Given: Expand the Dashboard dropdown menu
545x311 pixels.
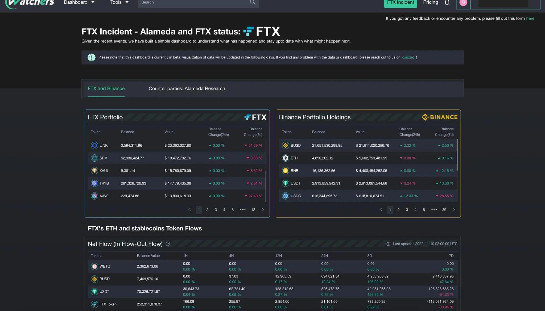Looking at the screenshot, I should click(79, 2).
